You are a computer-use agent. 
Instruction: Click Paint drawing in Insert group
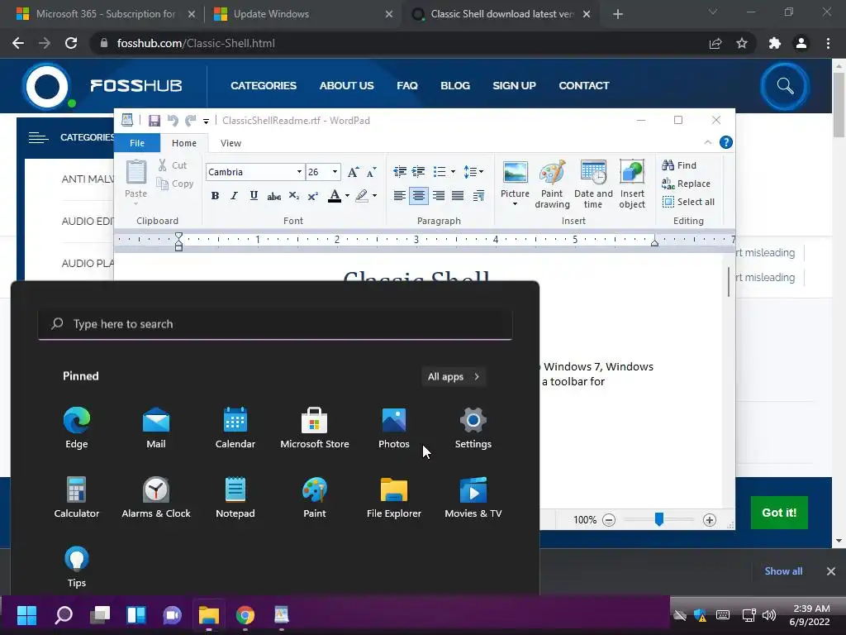[552, 184]
